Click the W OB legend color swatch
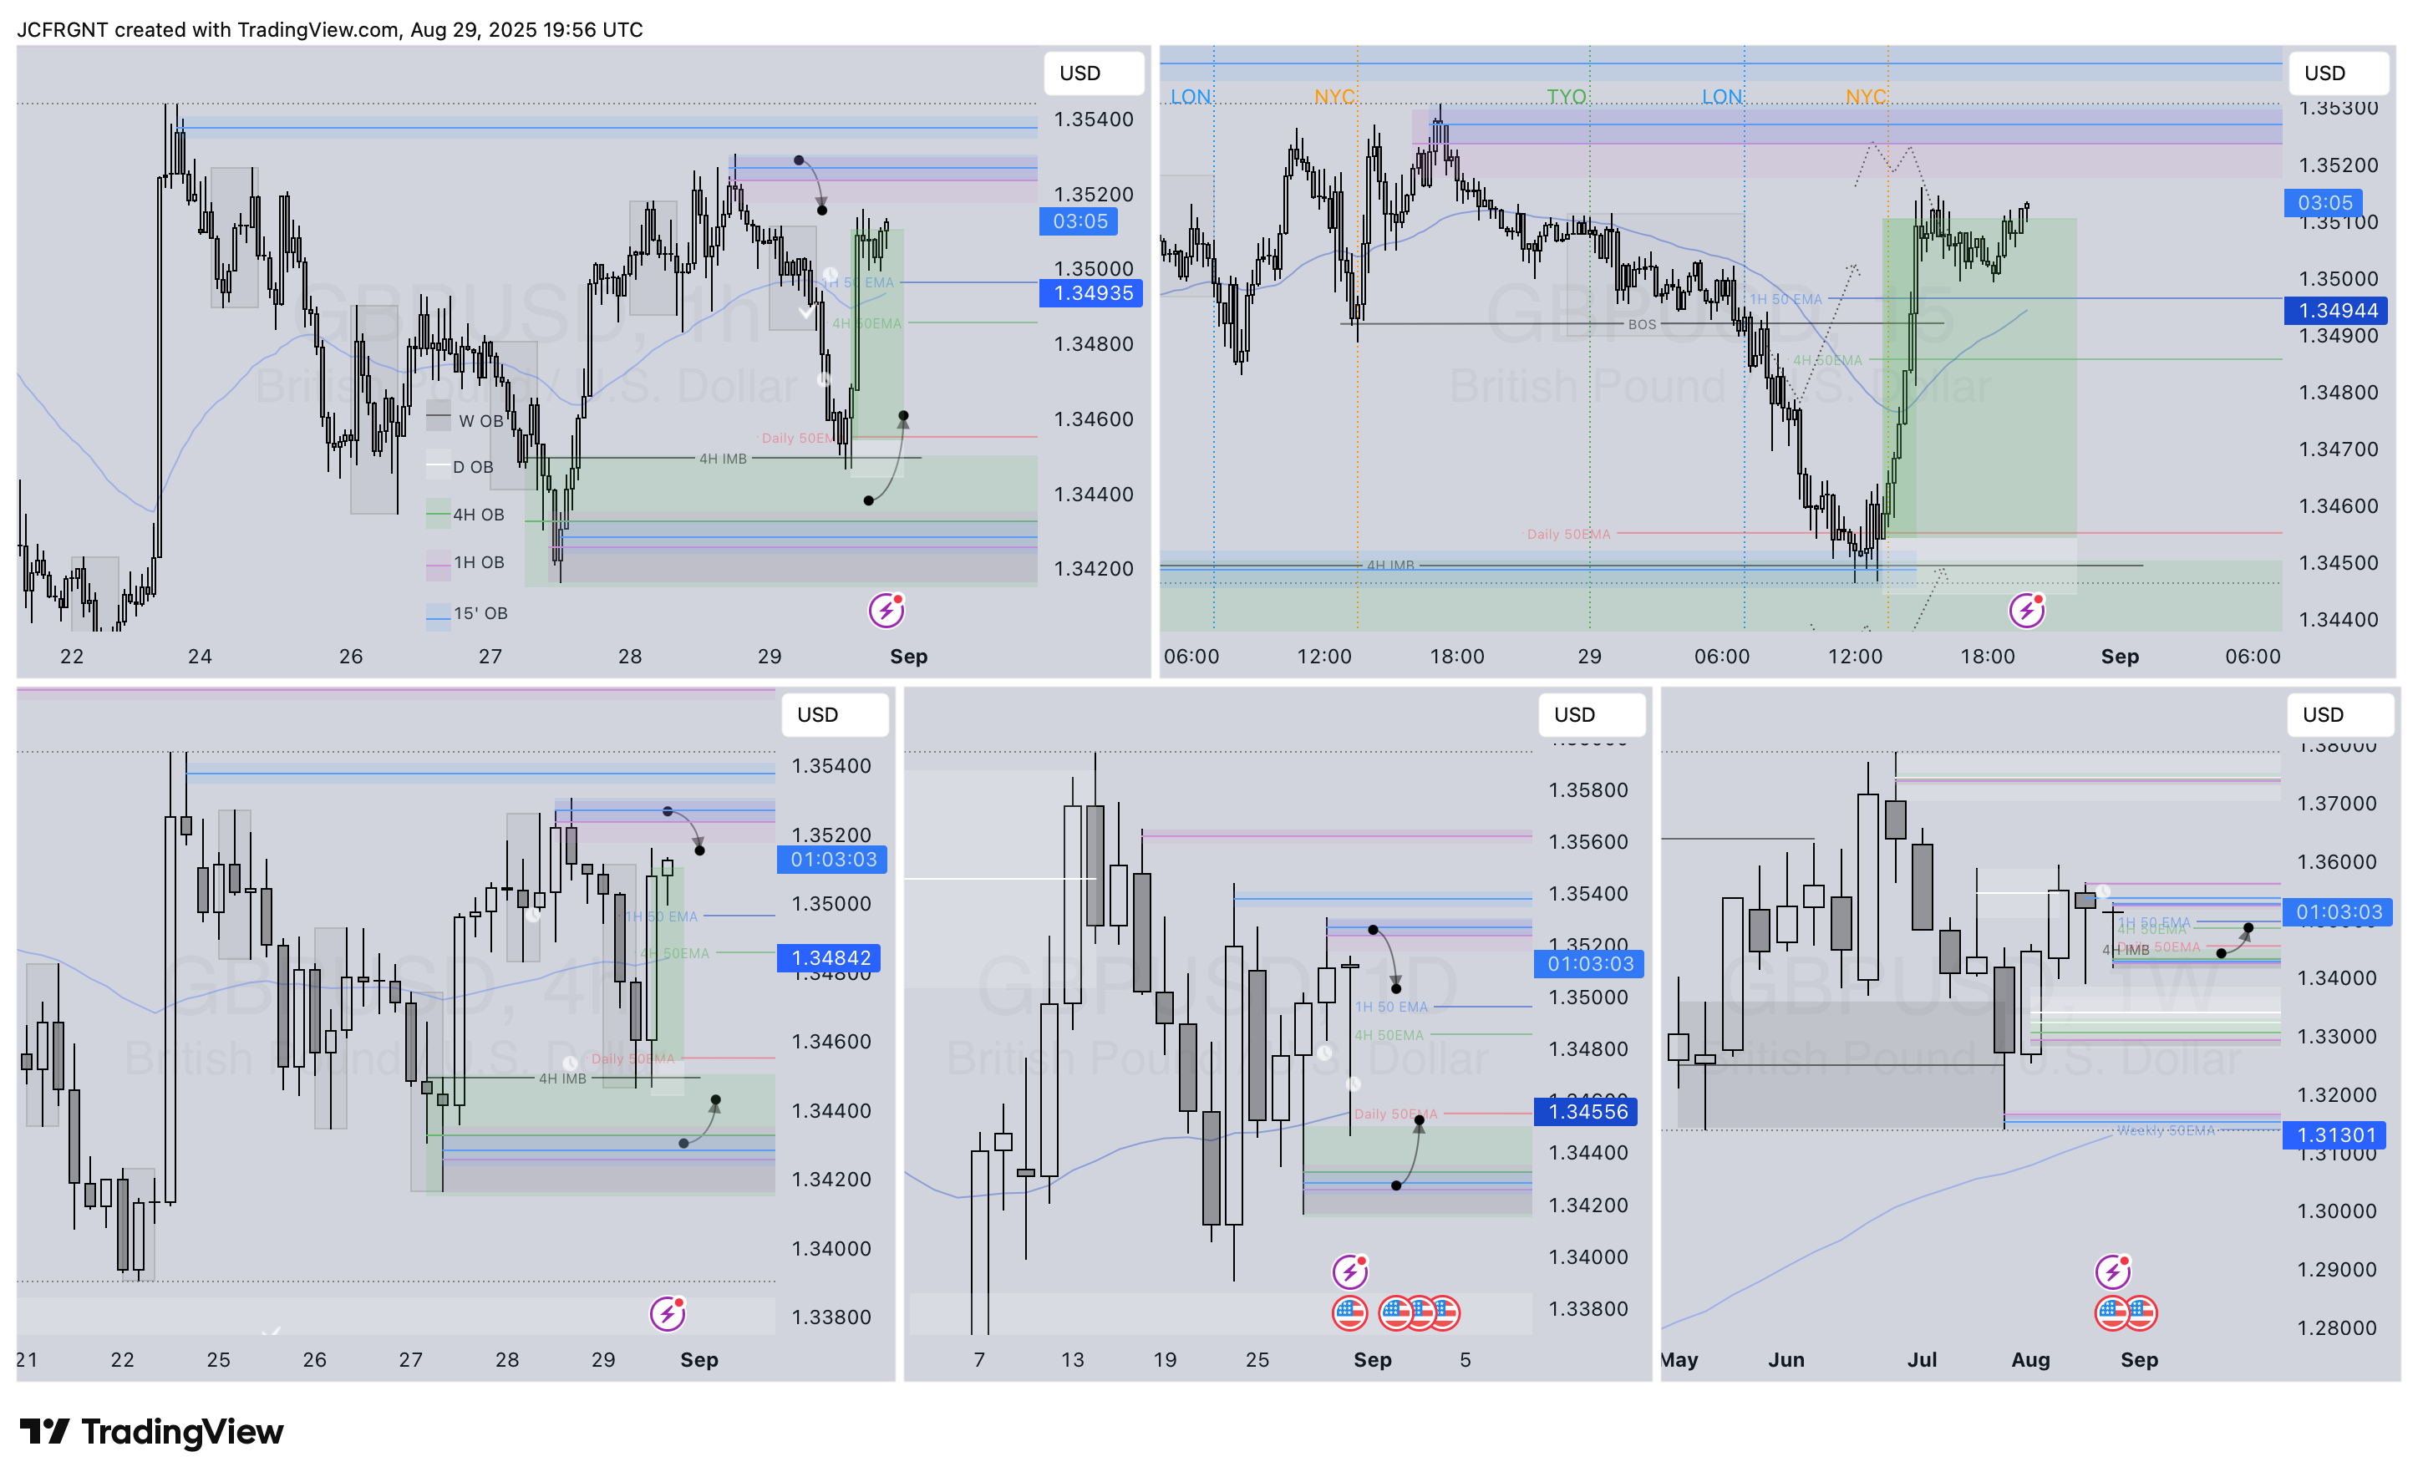This screenshot has width=2418, height=1482. point(438,415)
